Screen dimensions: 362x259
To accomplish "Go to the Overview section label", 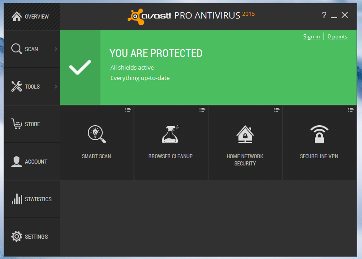I will tap(37, 17).
